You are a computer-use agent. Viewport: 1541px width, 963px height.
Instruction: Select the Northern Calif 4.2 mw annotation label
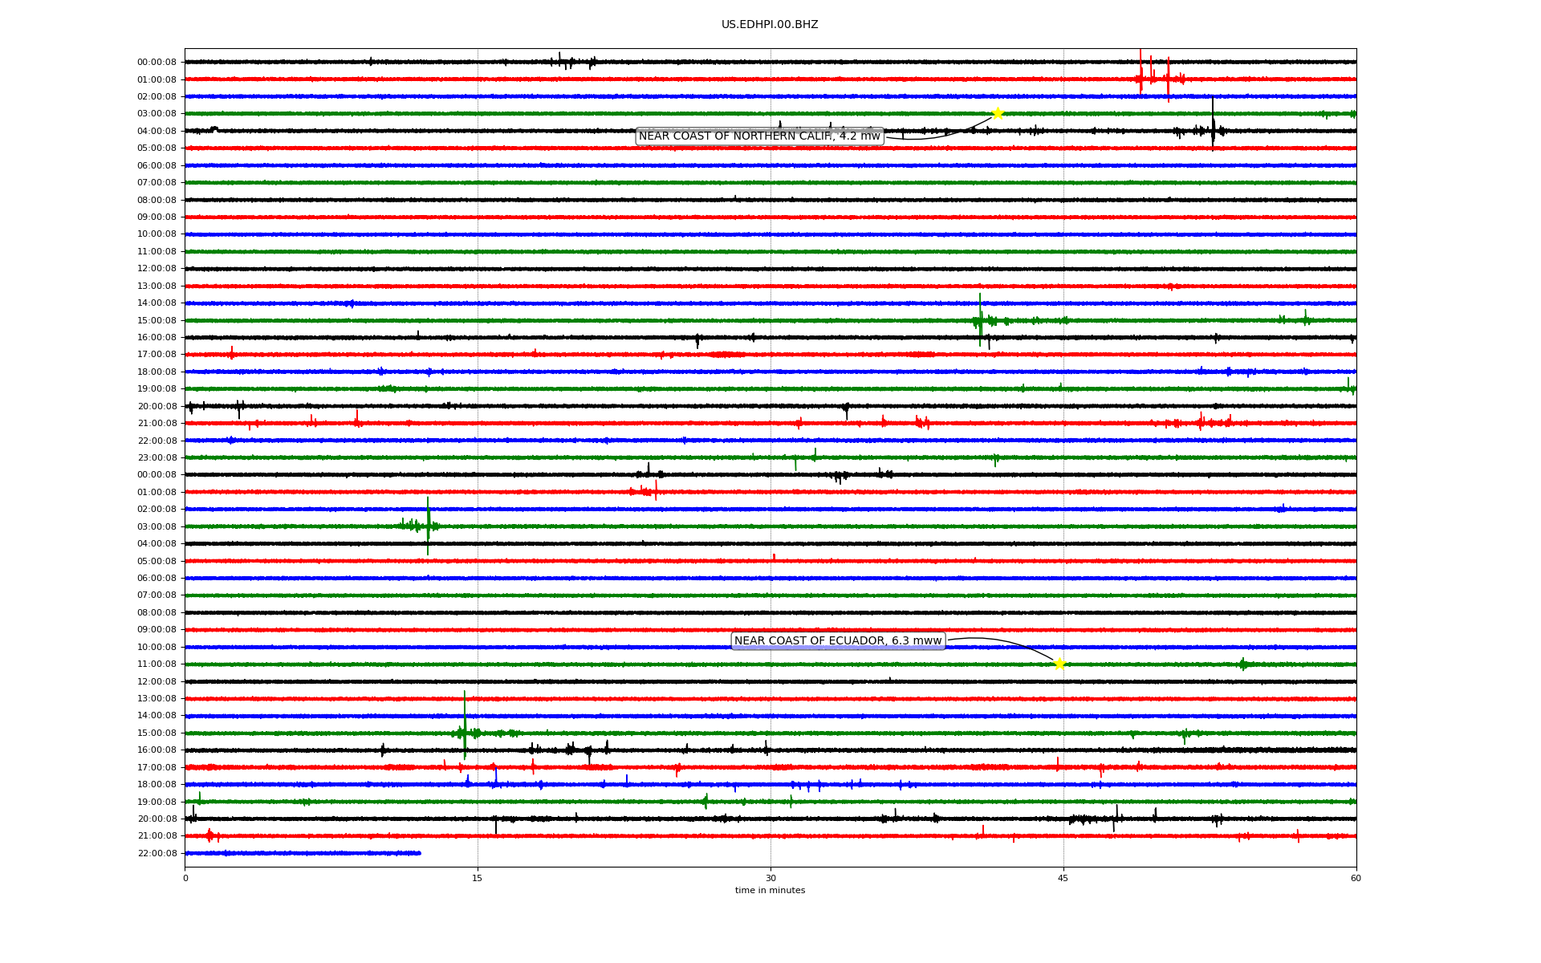[759, 136]
